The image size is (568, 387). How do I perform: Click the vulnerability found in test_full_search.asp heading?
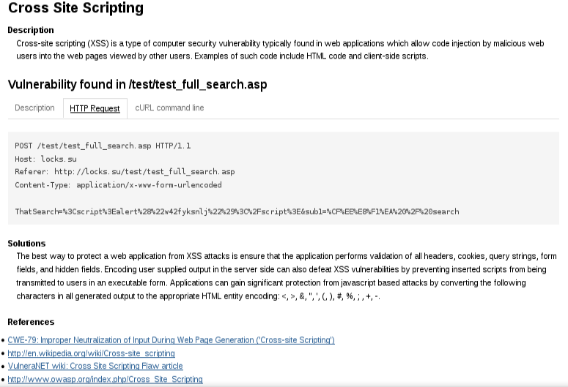[x=137, y=84]
